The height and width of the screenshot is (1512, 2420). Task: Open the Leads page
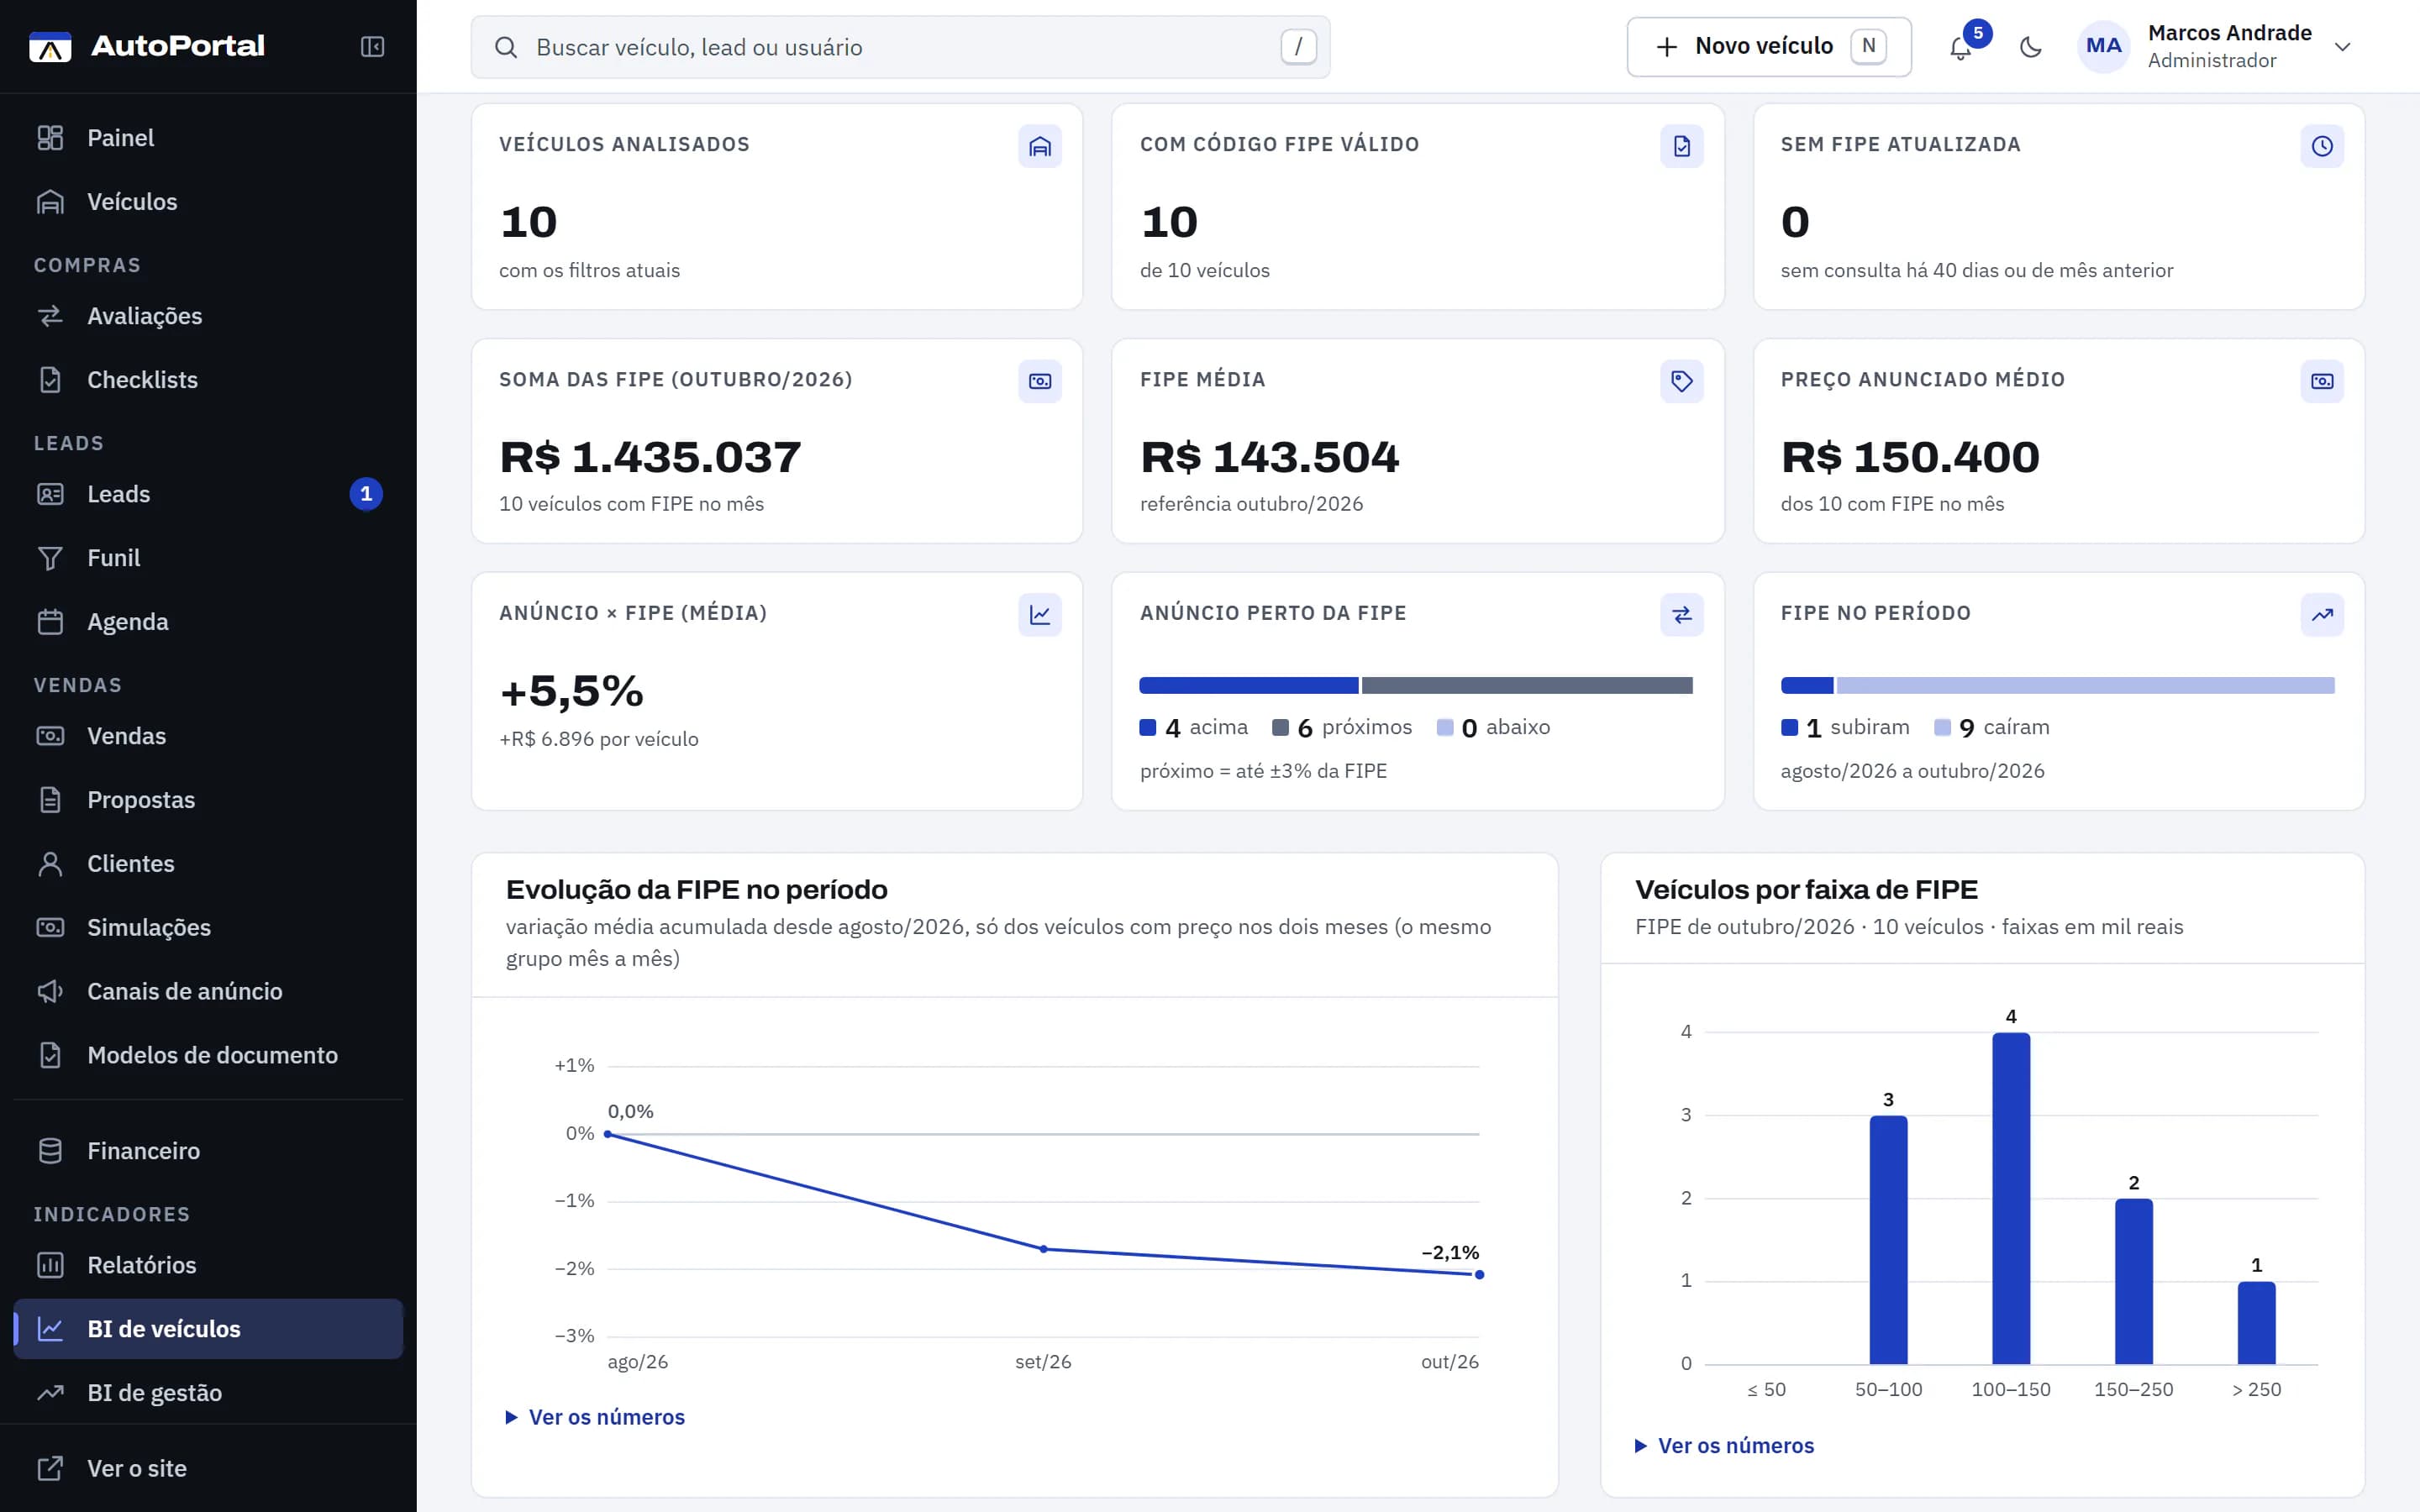tap(208, 494)
